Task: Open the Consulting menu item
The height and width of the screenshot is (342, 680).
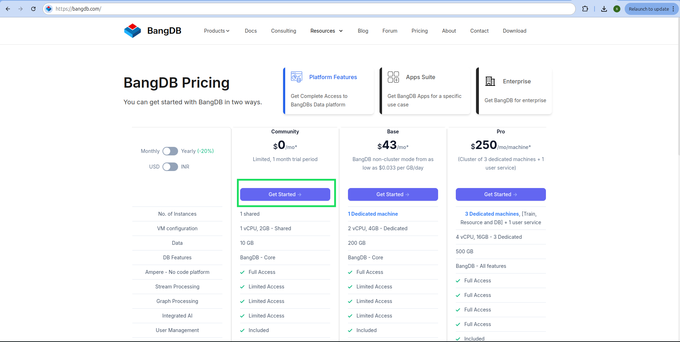Action: tap(283, 31)
